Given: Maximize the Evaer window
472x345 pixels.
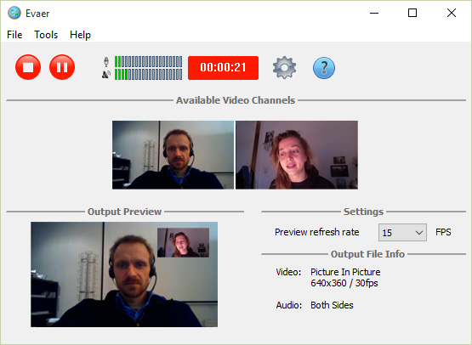Looking at the screenshot, I should 412,13.
